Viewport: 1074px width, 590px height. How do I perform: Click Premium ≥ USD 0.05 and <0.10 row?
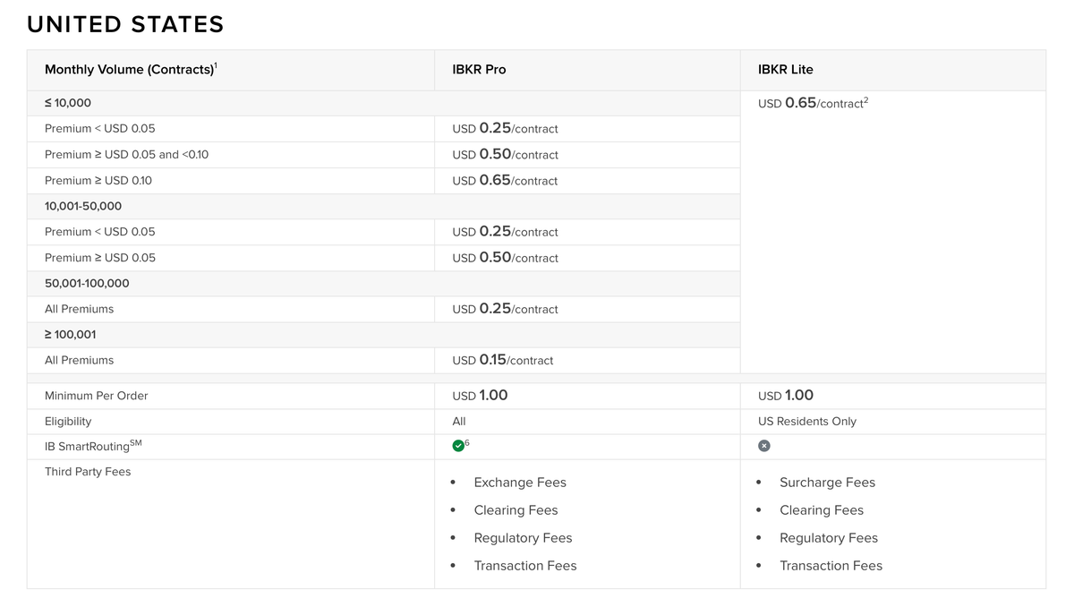tap(126, 154)
